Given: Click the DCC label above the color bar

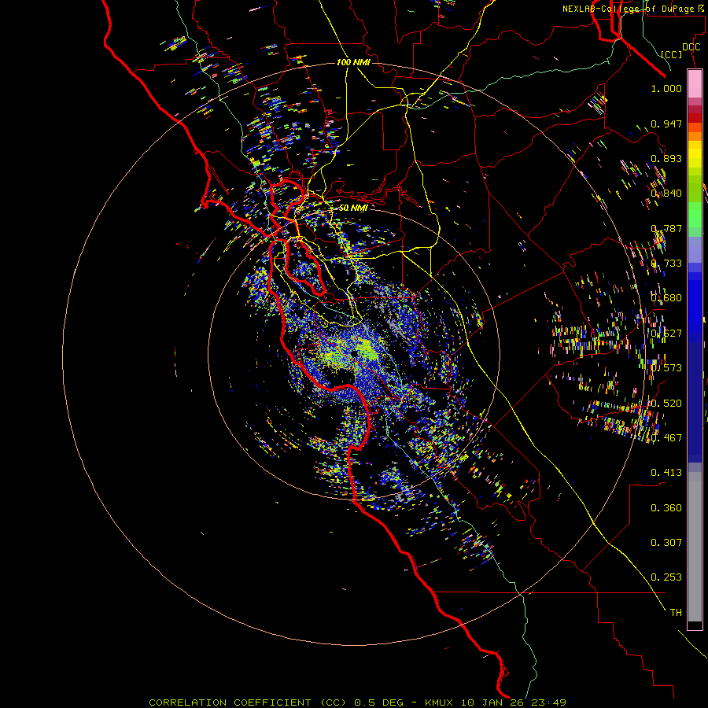Looking at the screenshot, I should (x=691, y=47).
